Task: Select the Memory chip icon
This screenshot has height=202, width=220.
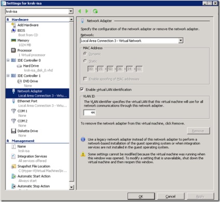Action: (x=13, y=41)
